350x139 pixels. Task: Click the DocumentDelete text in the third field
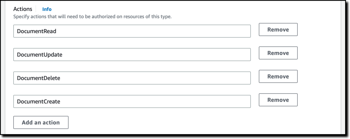coord(39,78)
